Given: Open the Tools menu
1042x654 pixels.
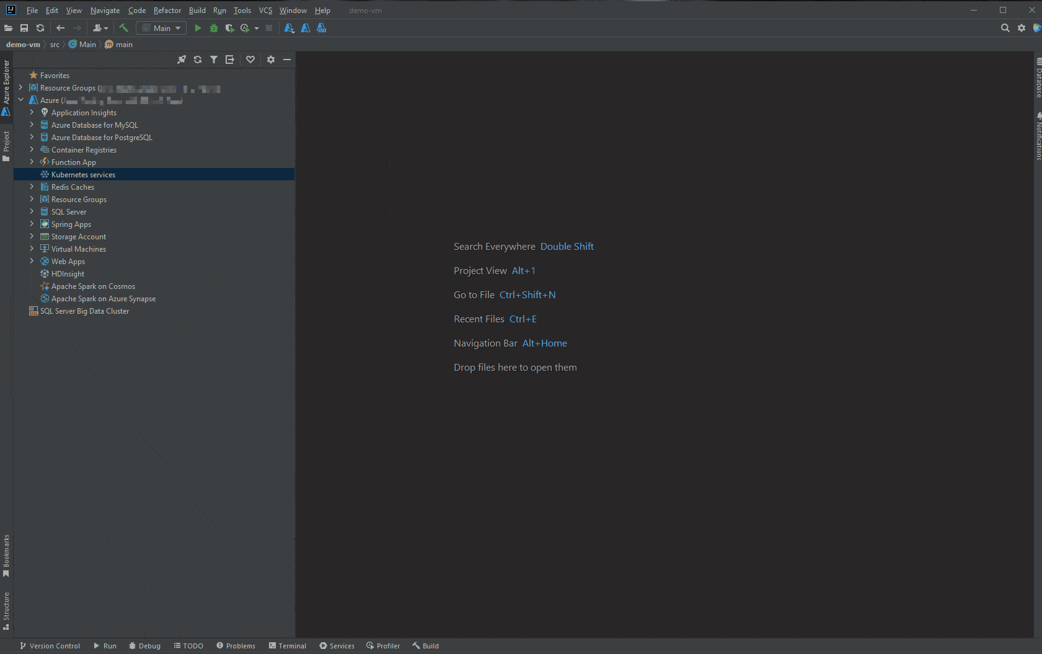Looking at the screenshot, I should click(x=242, y=11).
